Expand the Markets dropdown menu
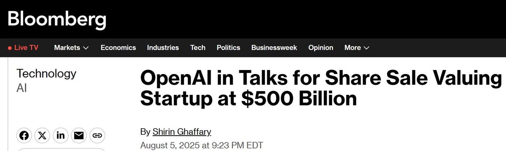506x151 pixels. coord(71,48)
